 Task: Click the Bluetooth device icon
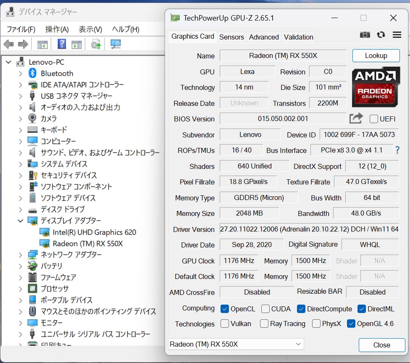click(32, 73)
